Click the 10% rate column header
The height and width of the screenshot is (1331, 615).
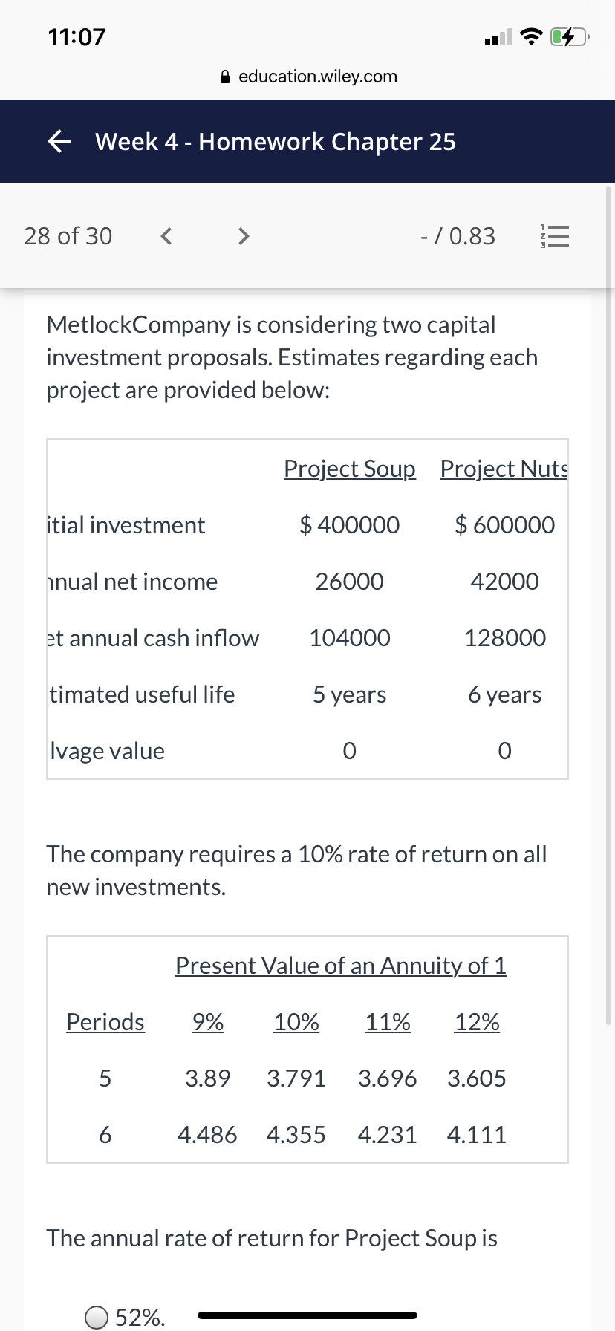point(296,1022)
